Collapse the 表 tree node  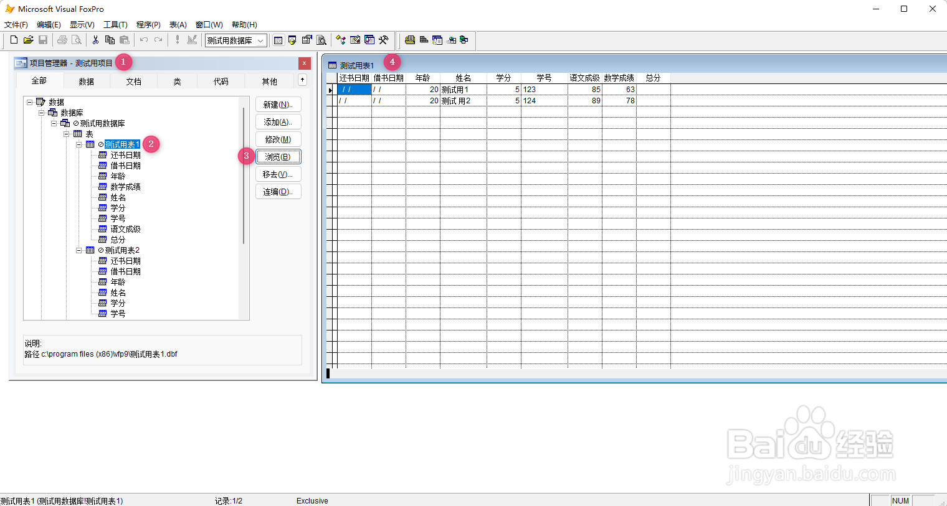pos(67,134)
